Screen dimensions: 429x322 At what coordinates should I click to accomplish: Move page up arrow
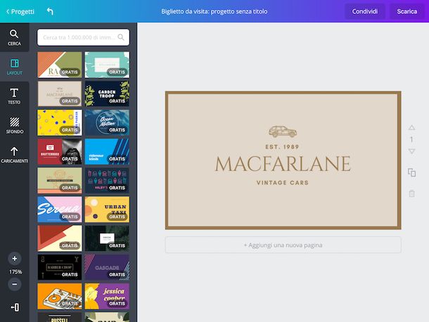(411, 127)
